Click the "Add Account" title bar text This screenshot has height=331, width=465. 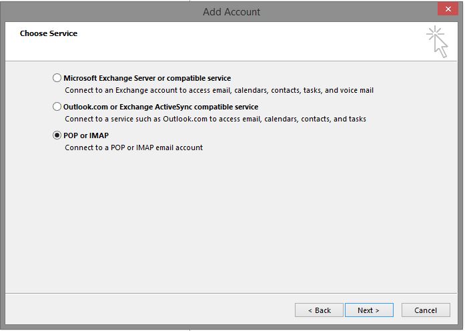click(231, 11)
